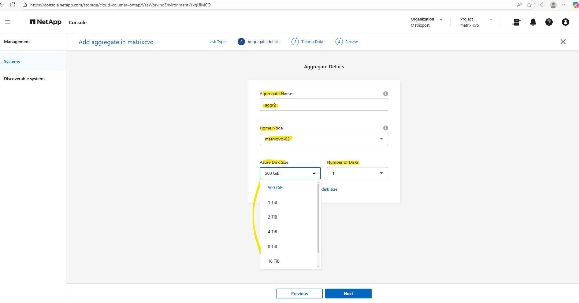This screenshot has width=579, height=303.
Task: Close the Add aggregate wizard
Action: (563, 42)
